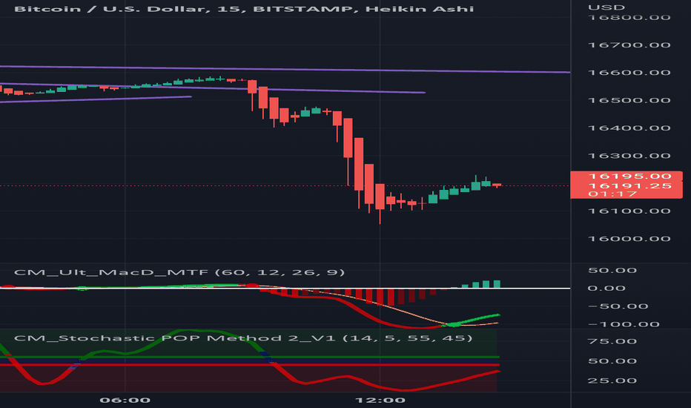Screen dimensions: 691x408
Task: Click the 16700.00 price axis label
Action: tap(629, 45)
